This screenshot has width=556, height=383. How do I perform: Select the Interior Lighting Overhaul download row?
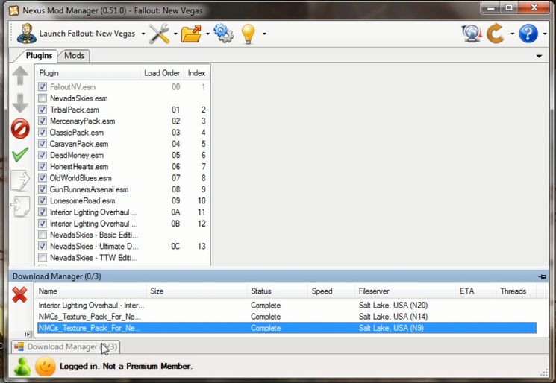pyautogui.click(x=287, y=305)
